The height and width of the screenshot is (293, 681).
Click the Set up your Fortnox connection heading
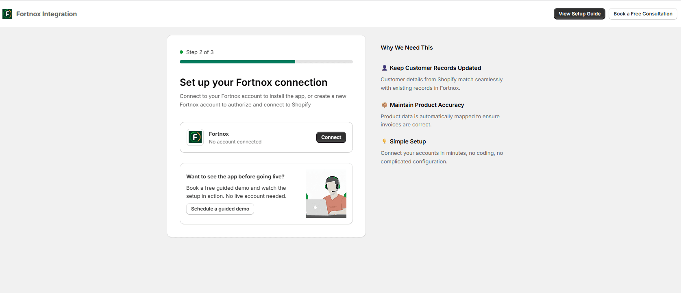point(253,82)
